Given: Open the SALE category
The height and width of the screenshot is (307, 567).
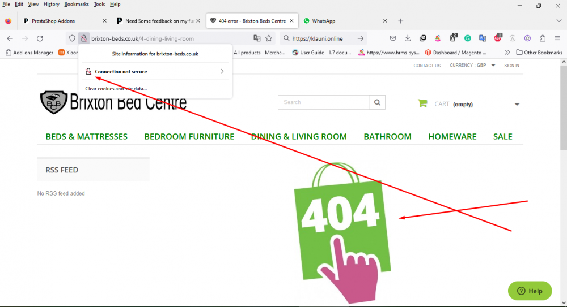Looking at the screenshot, I should click(x=502, y=136).
